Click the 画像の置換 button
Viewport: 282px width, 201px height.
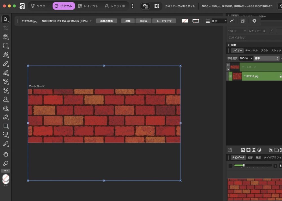106,21
